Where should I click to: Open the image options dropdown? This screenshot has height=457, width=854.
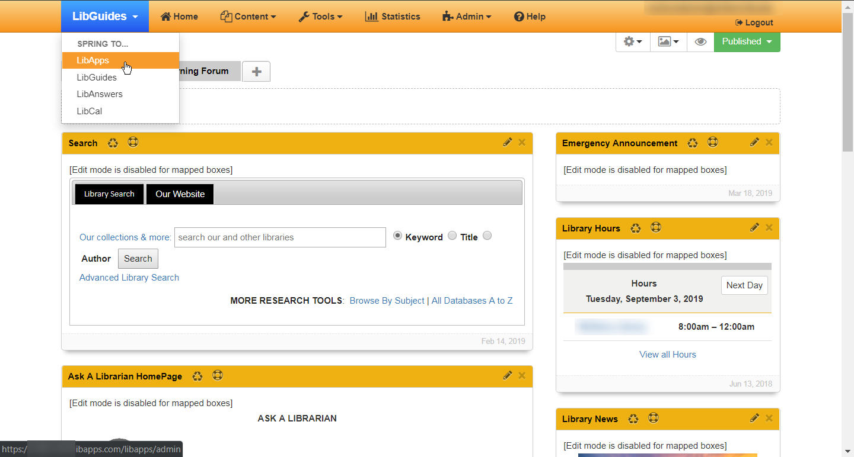click(x=668, y=41)
